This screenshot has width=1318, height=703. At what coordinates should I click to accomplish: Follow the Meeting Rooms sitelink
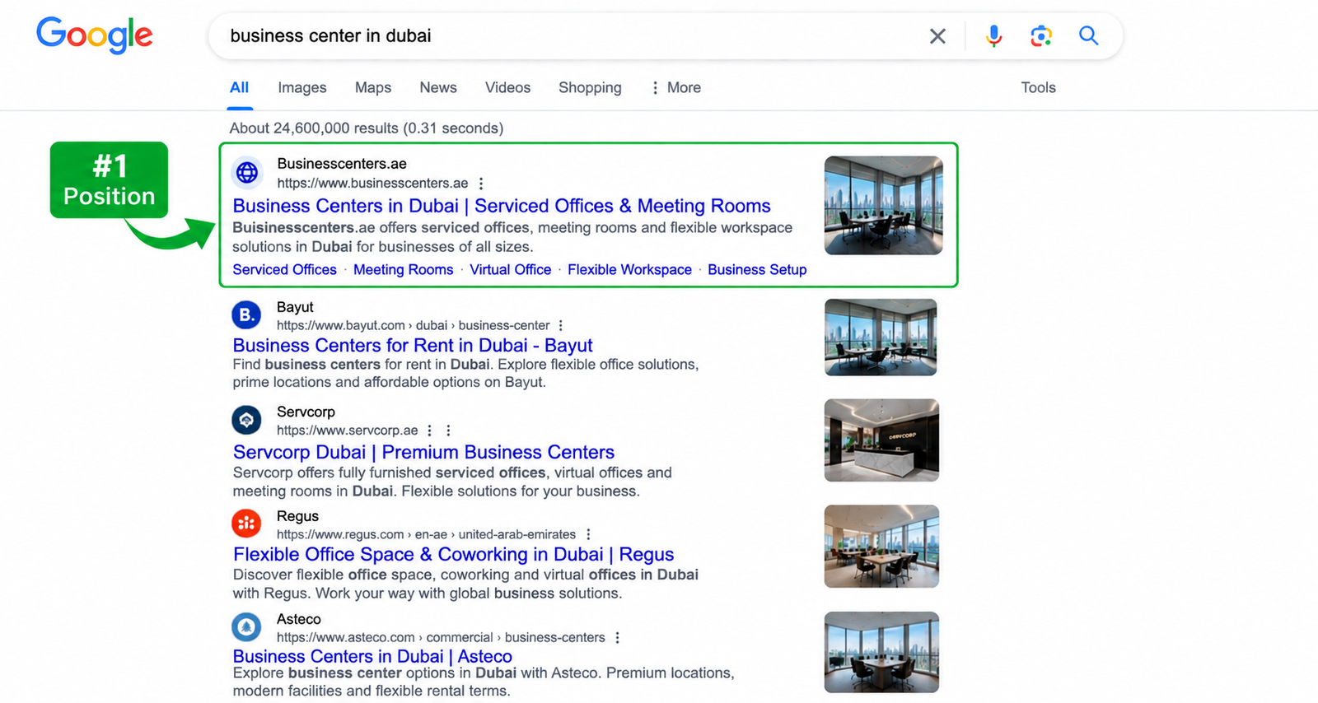[404, 270]
